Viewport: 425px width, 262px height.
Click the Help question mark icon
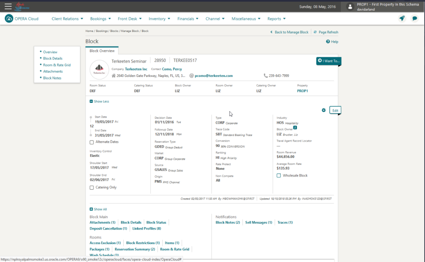328,42
